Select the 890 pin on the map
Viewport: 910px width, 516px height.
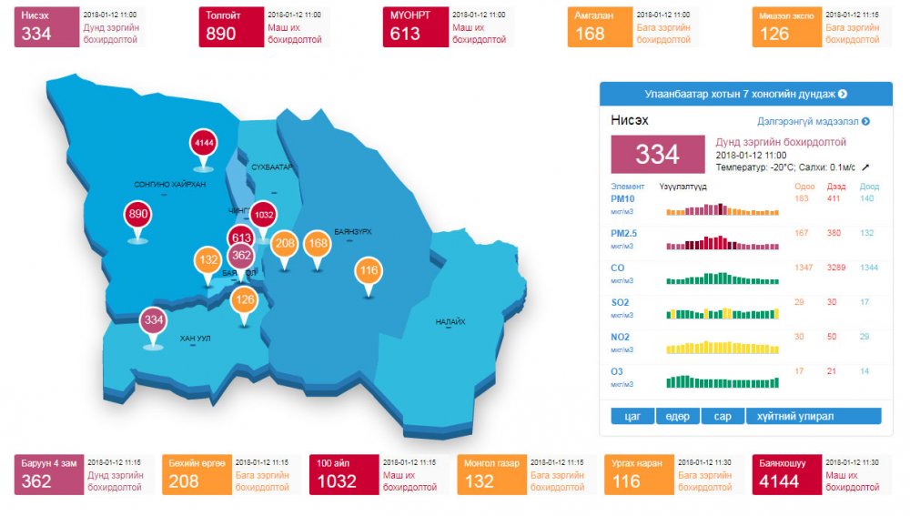(x=138, y=216)
